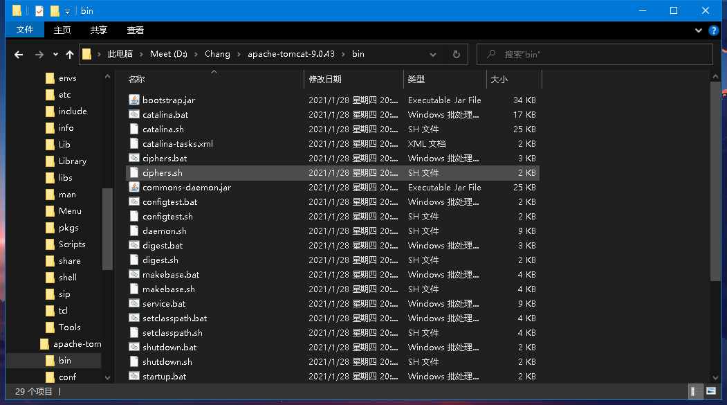Expand the ribbon with the chevron near Help
Image resolution: width=727 pixels, height=405 pixels.
(699, 30)
